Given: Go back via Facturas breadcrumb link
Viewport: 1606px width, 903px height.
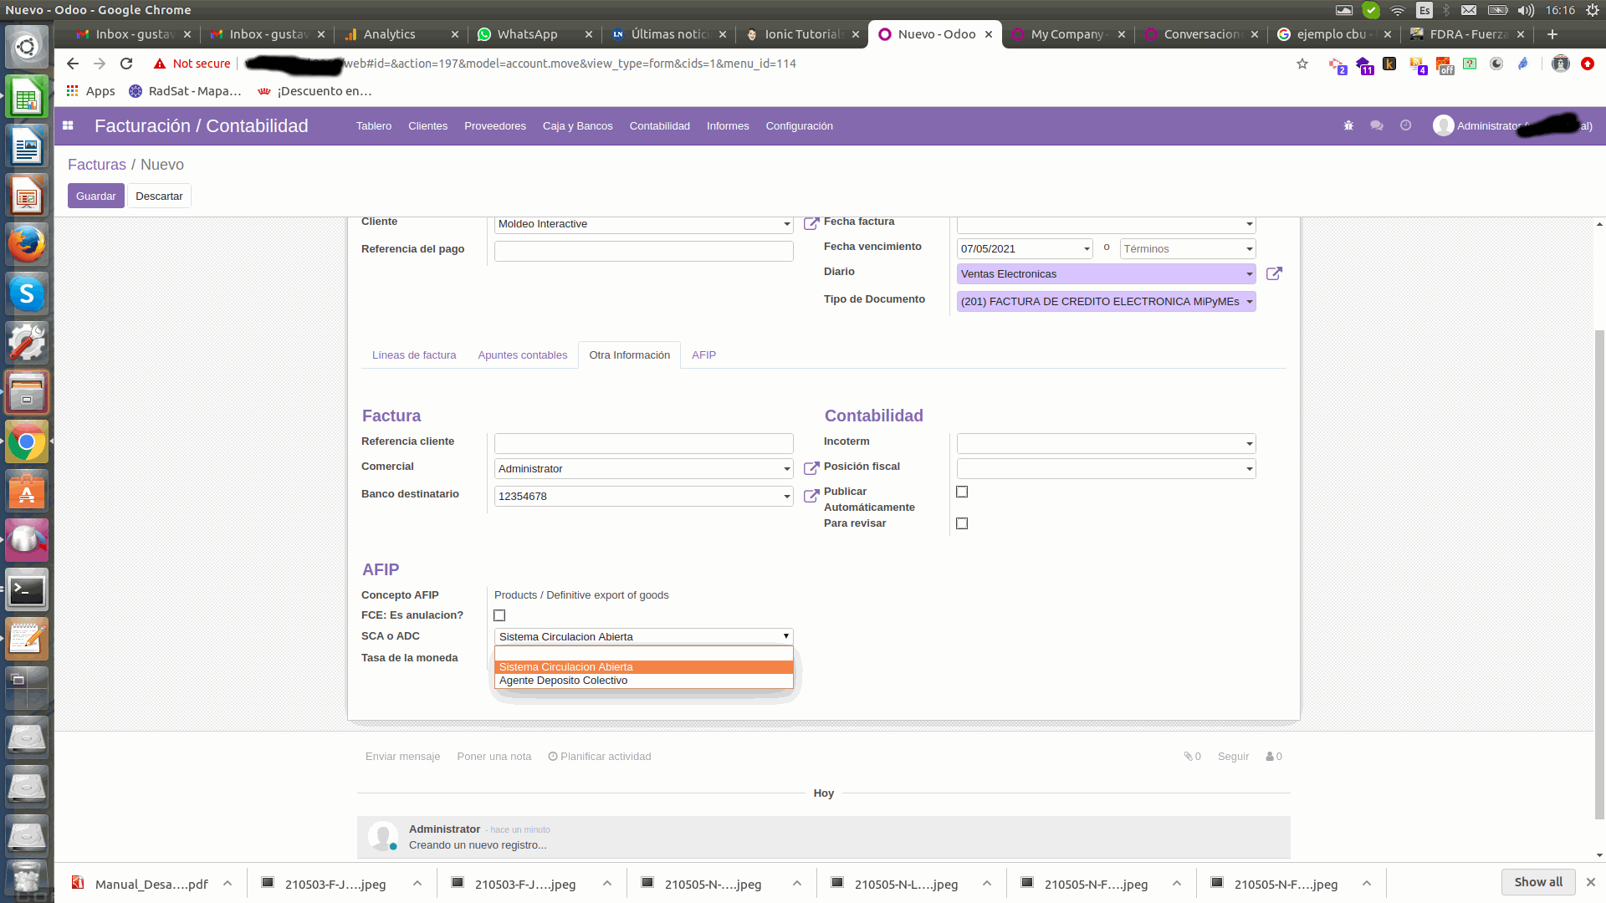Looking at the screenshot, I should [97, 165].
